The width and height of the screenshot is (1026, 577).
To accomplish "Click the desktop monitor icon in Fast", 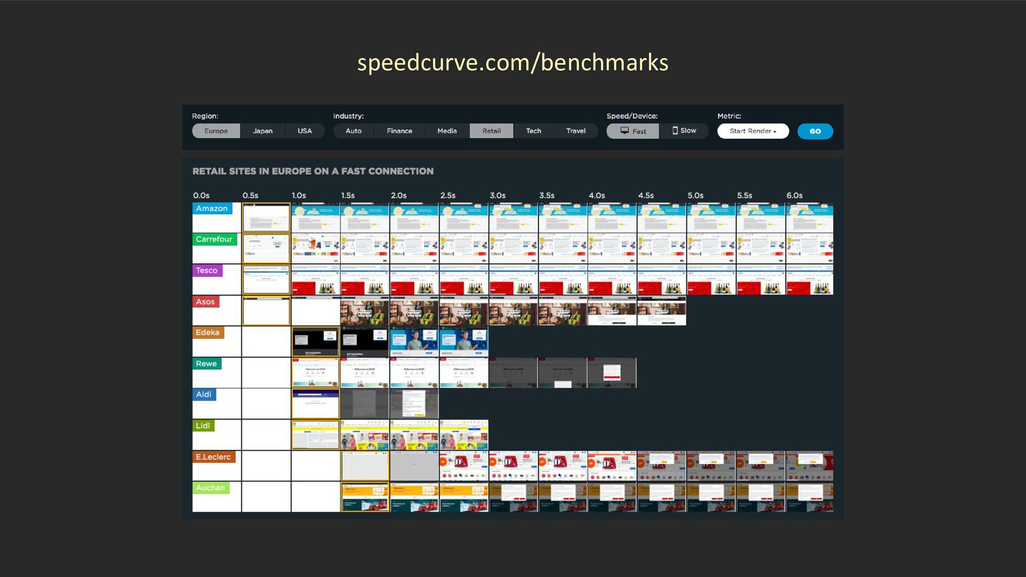I will click(624, 130).
